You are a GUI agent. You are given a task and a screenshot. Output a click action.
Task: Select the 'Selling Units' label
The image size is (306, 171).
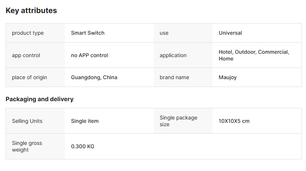click(x=27, y=121)
